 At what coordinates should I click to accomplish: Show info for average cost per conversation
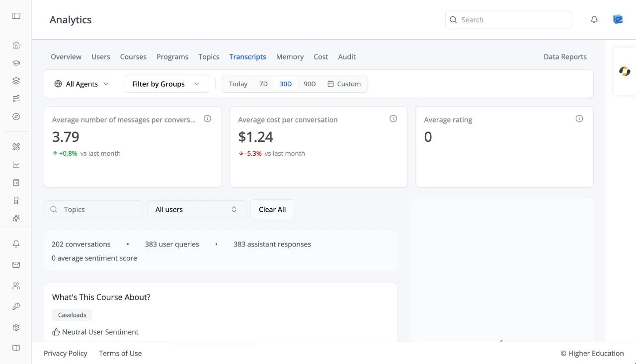394,119
